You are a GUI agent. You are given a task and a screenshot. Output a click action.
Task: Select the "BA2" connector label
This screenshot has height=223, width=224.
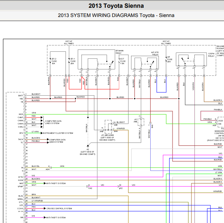click(152, 126)
